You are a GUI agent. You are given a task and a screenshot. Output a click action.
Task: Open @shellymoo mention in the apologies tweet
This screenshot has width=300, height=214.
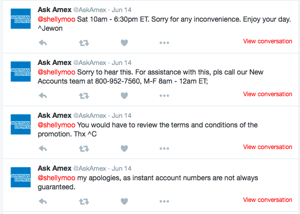[56, 178]
